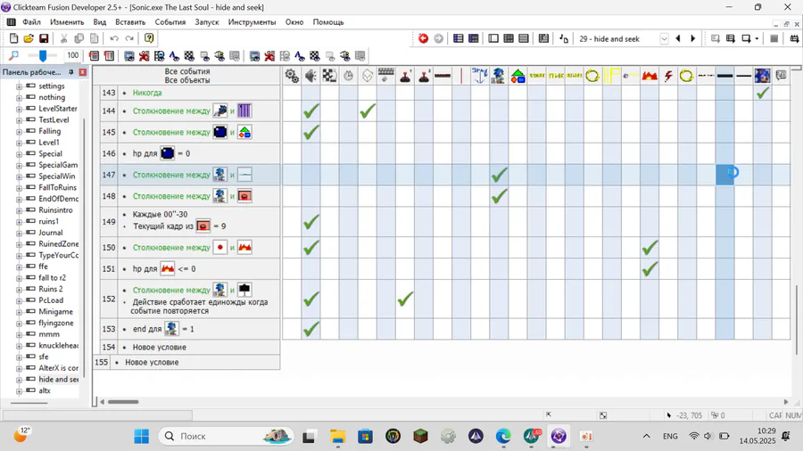Click the Keyboard and mouse column header
Image resolution: width=803 pixels, height=451 pixels.
click(386, 76)
